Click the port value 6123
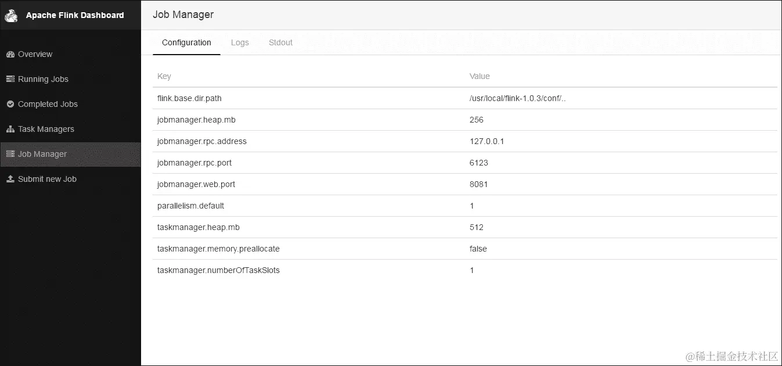This screenshot has width=782, height=366. tap(478, 163)
